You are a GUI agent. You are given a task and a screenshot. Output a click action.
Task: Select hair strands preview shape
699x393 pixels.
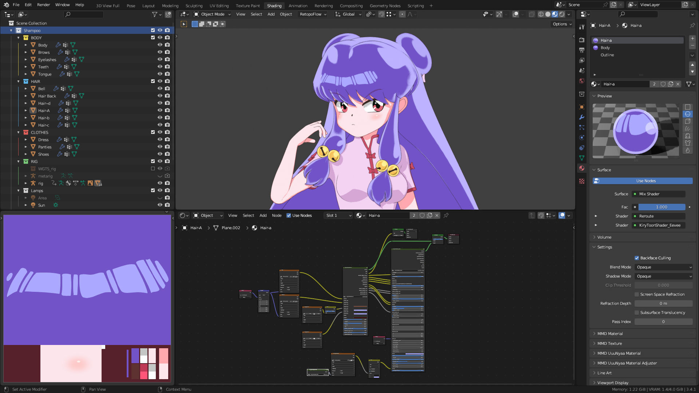(x=688, y=129)
